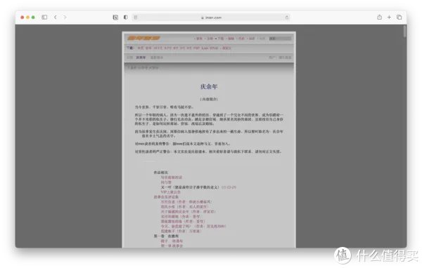This screenshot has height=268, width=422.
Task: Click the 作品相关 section heading
Action: [x=160, y=173]
